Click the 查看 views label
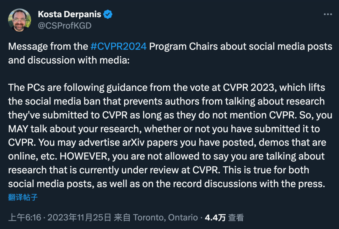 click(236, 217)
